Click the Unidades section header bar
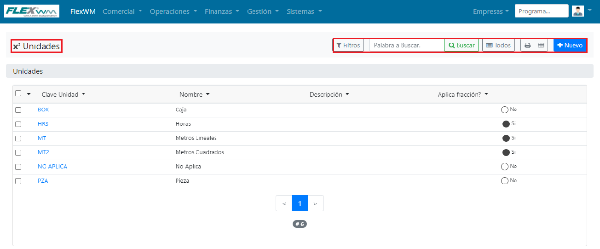This screenshot has height=249, width=600. (300, 71)
